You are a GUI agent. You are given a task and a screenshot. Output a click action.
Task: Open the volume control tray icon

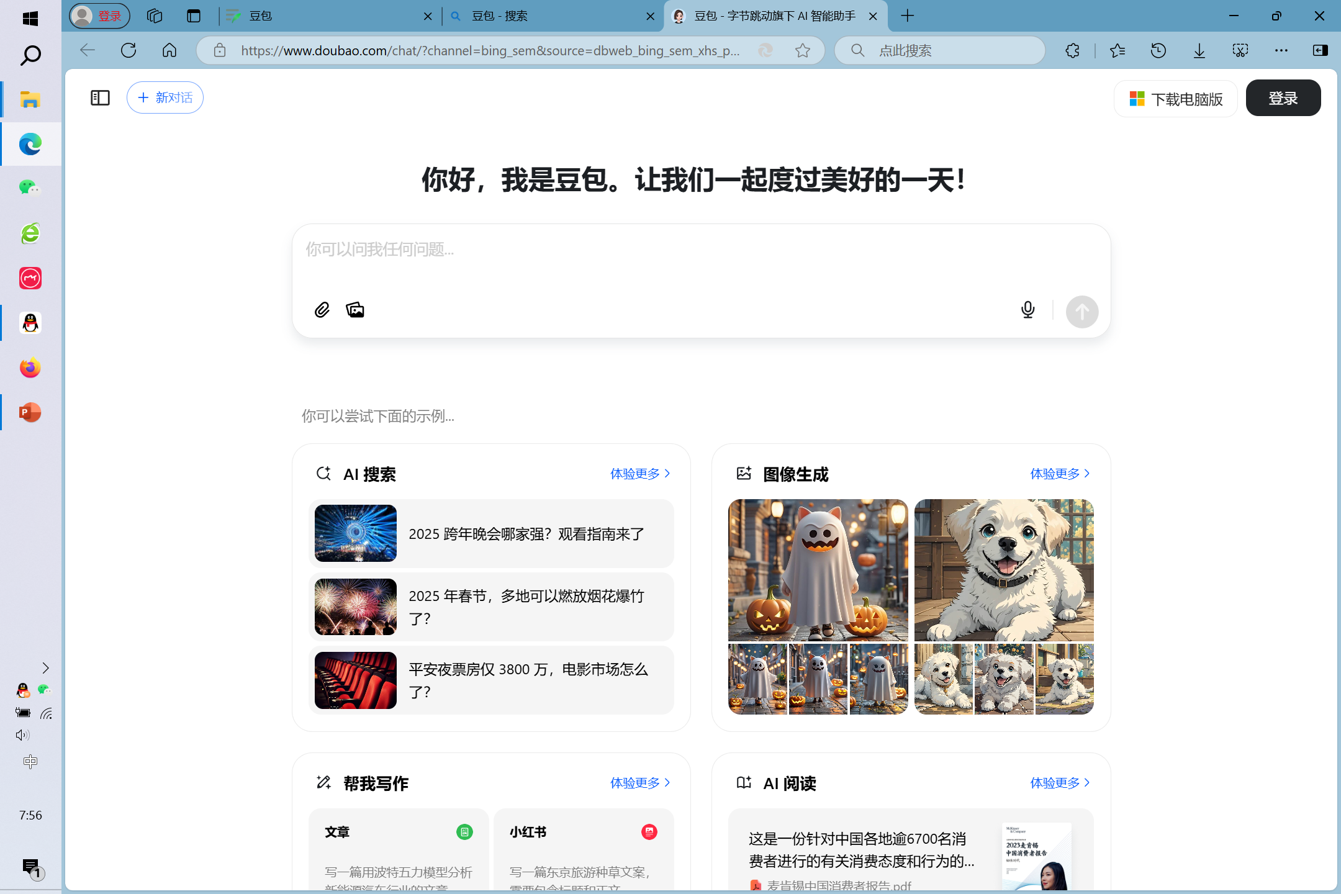tap(23, 735)
